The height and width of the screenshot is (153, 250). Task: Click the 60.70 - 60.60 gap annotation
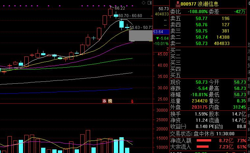pos(130,16)
